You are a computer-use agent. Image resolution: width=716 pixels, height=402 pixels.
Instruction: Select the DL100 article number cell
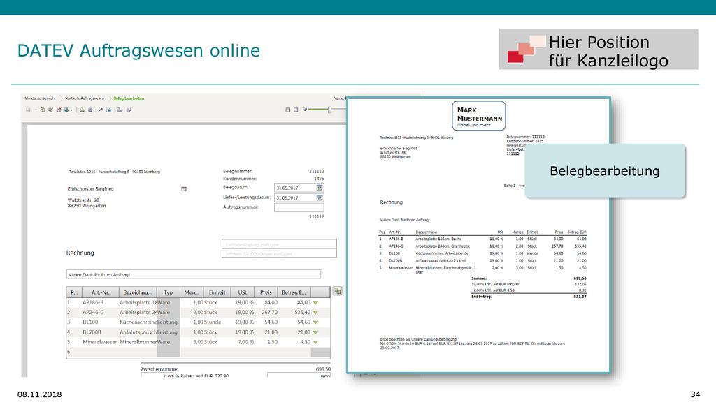[100, 322]
